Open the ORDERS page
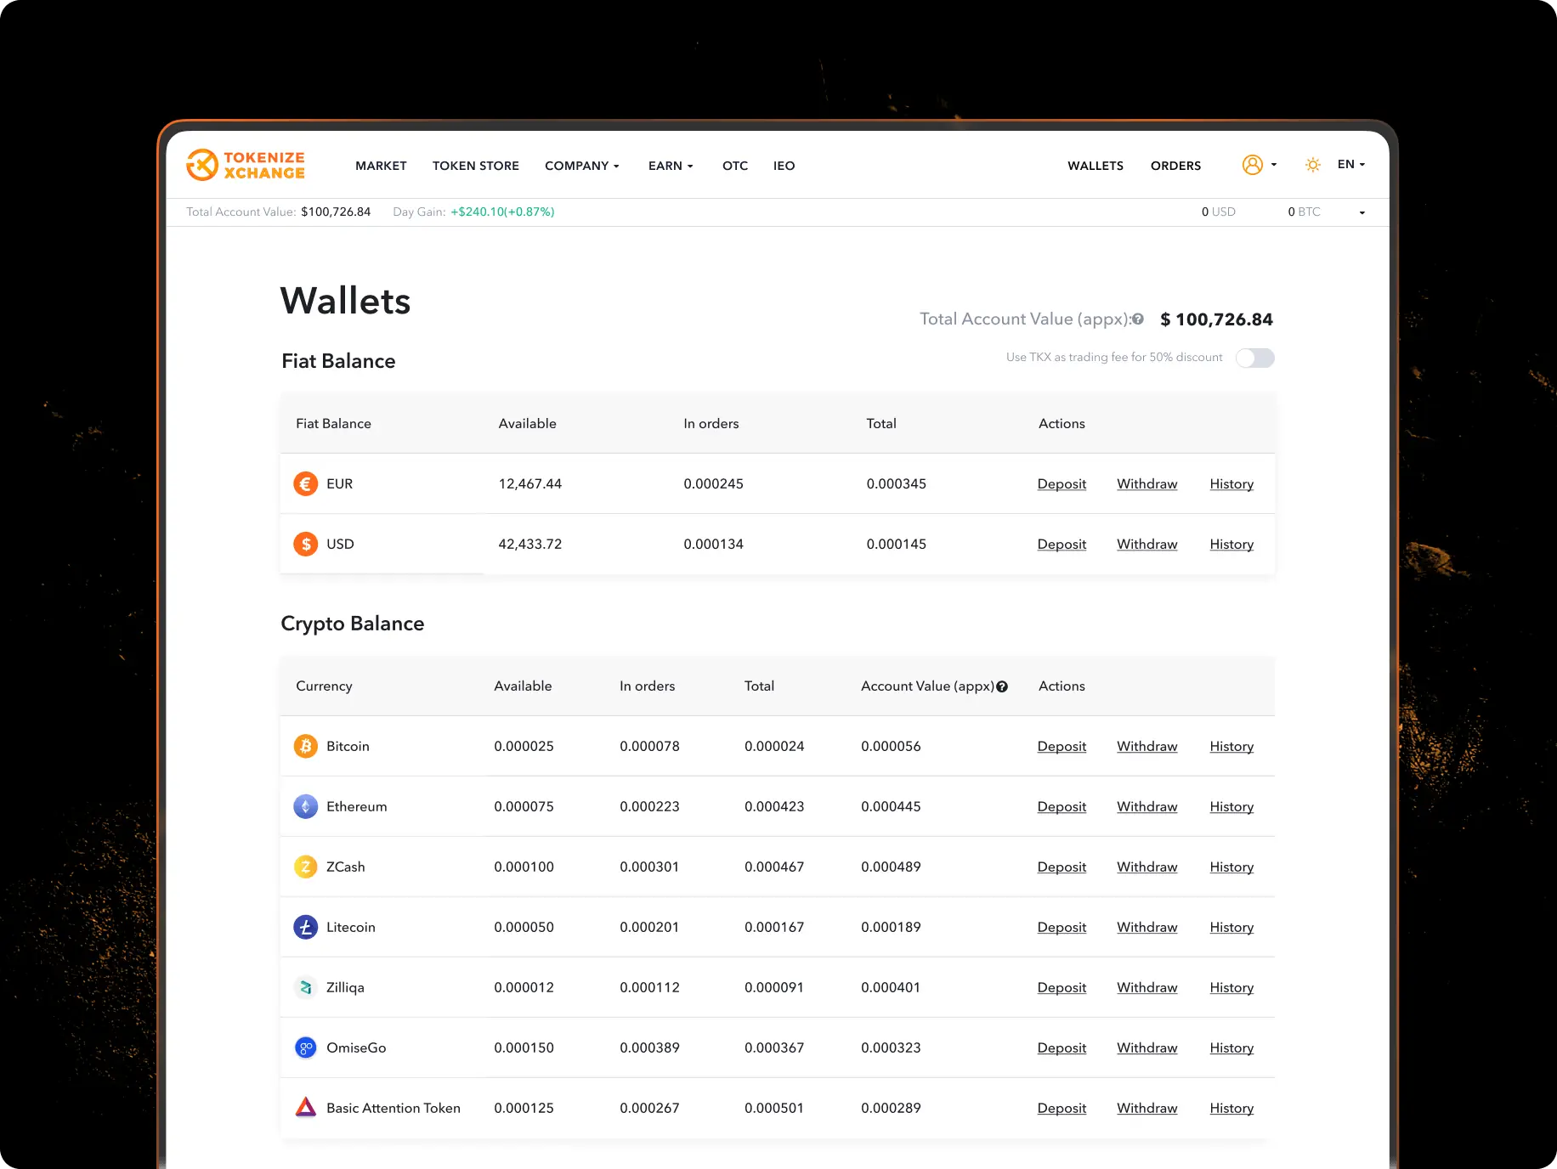Image resolution: width=1557 pixels, height=1169 pixels. pyautogui.click(x=1175, y=166)
